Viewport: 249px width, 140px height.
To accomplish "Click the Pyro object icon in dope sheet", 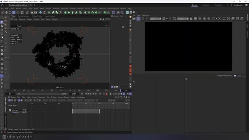I will click(15, 112).
